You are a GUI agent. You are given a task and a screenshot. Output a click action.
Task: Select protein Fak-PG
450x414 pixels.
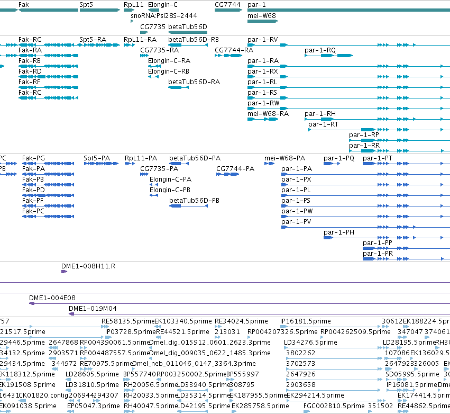pos(48,164)
